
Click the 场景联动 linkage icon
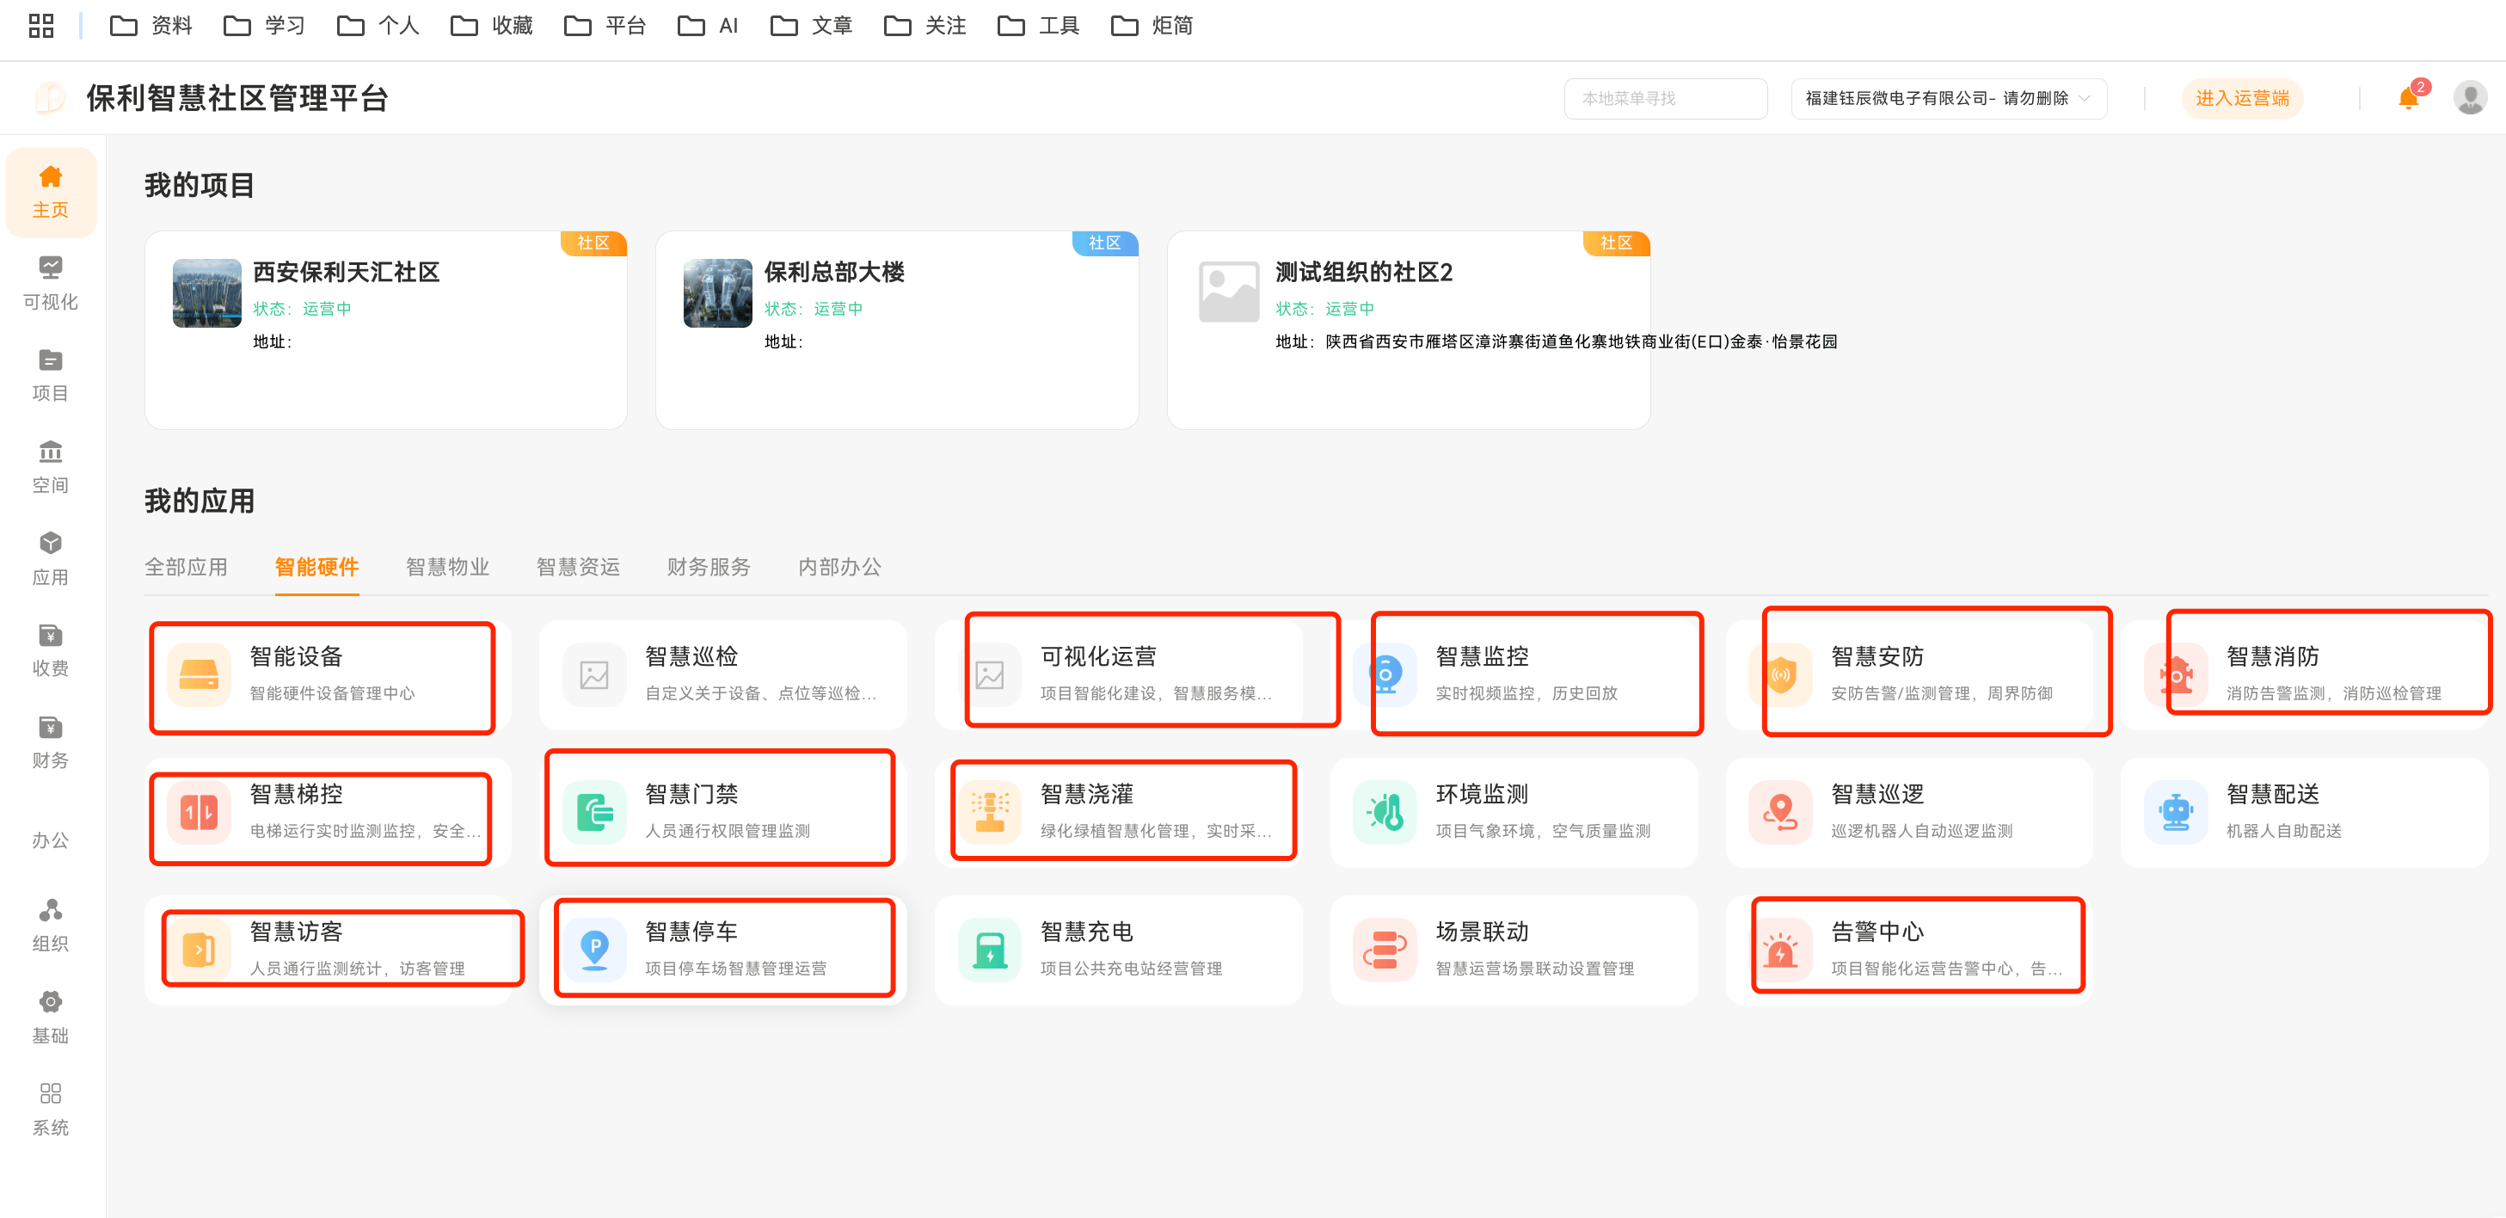1385,950
